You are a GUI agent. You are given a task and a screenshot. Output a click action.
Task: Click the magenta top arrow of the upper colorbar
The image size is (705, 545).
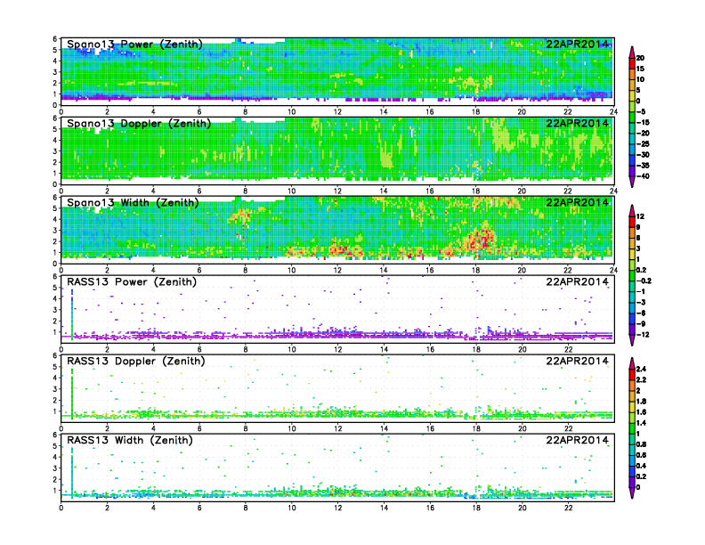coord(632,52)
